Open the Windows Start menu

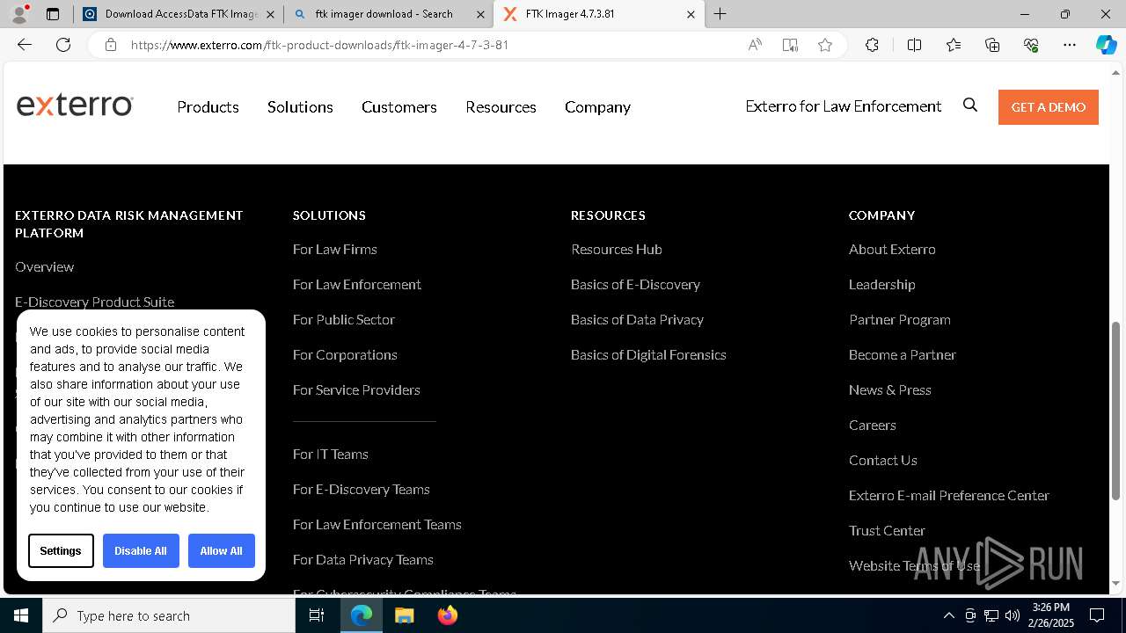point(21,615)
